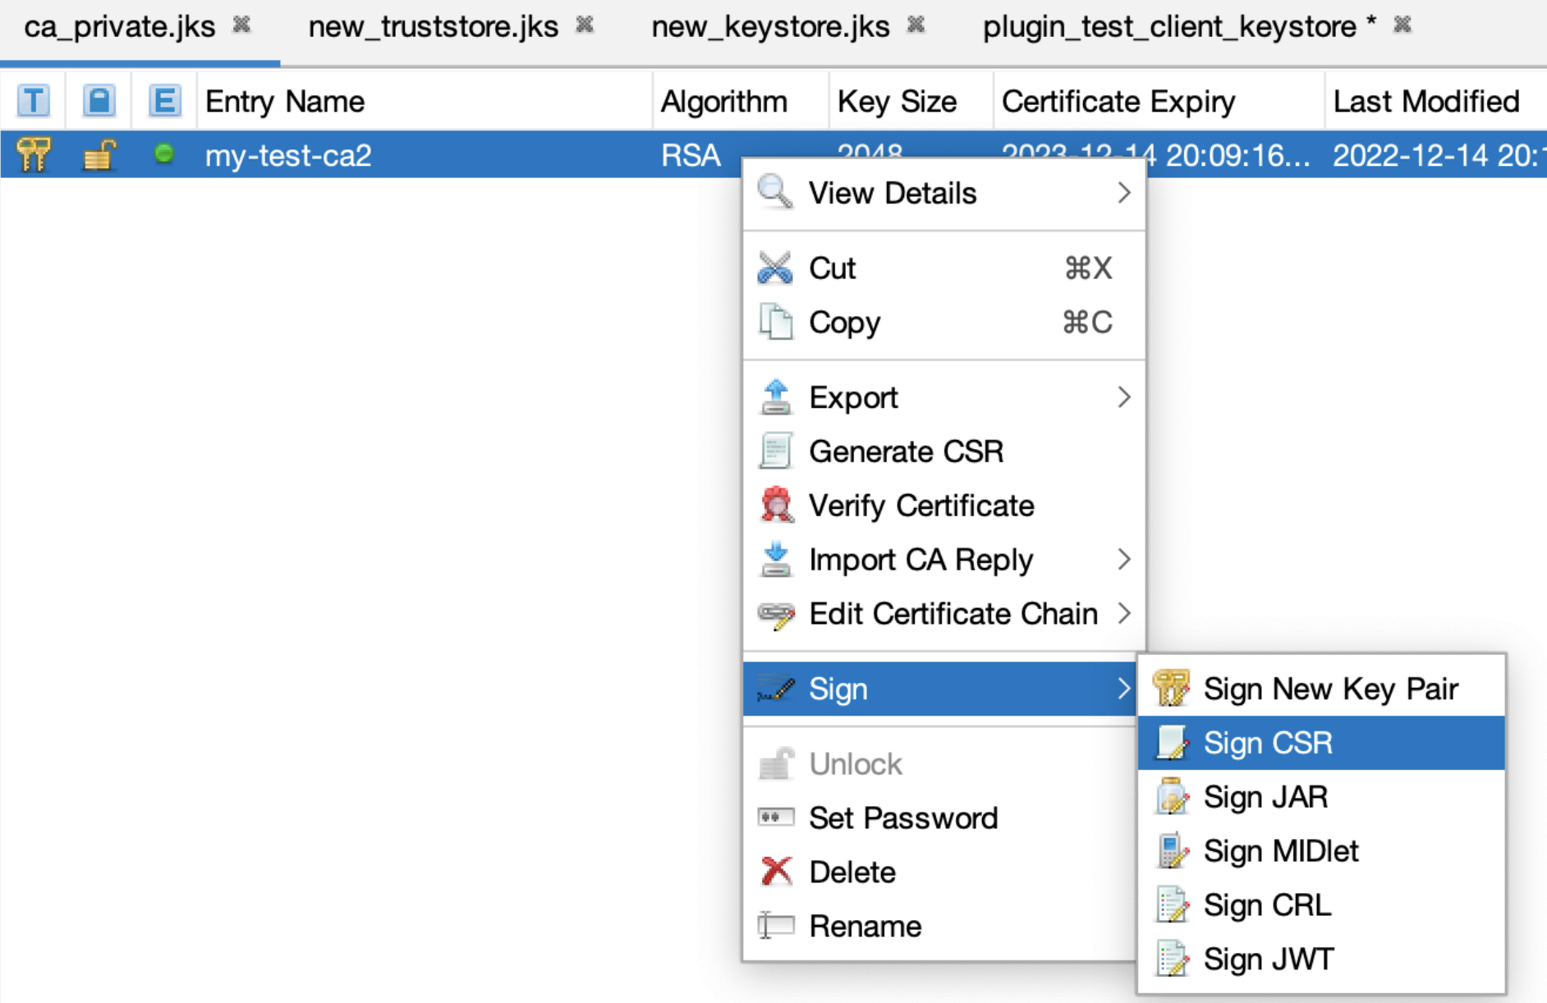This screenshot has height=1003, width=1547.
Task: Click the green certificate status dot
Action: [x=164, y=153]
